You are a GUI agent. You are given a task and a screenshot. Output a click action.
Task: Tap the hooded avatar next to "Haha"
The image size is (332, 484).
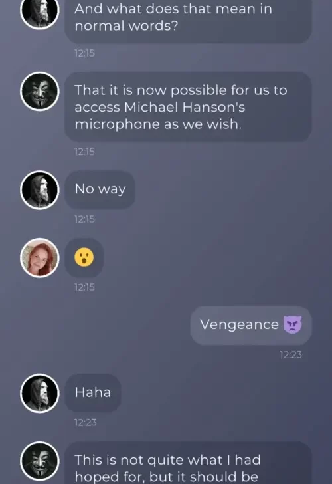[x=40, y=394]
